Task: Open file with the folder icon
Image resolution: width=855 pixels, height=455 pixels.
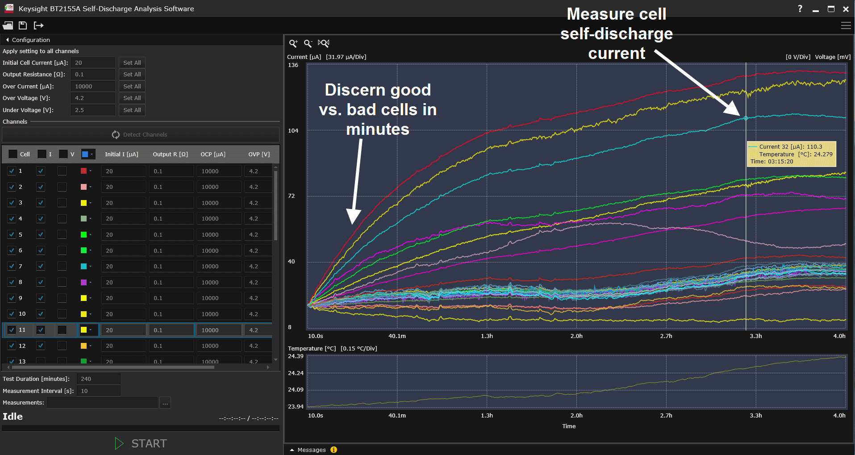Action: (x=8, y=25)
